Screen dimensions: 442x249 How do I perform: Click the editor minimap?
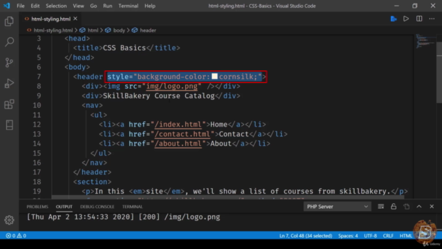(x=425, y=42)
